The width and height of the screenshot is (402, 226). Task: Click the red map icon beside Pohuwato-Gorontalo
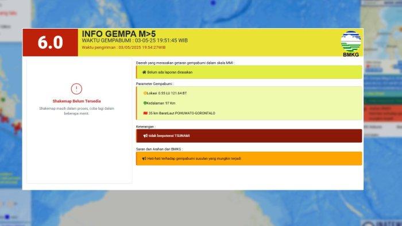click(x=145, y=113)
